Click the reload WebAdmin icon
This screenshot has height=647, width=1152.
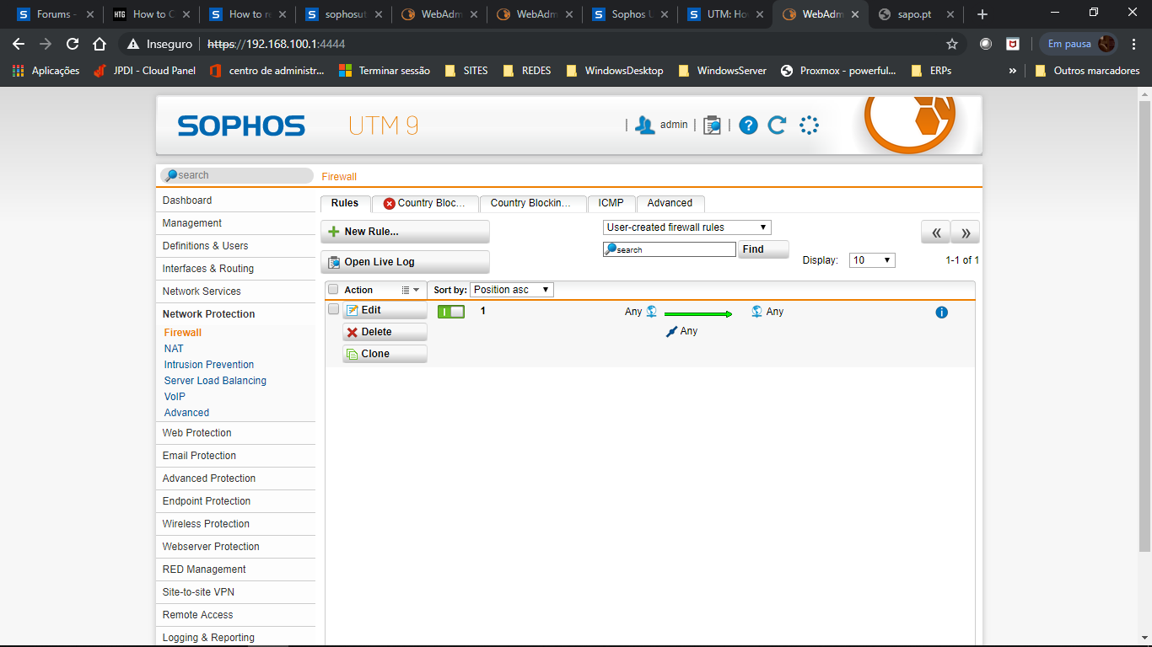[777, 126]
